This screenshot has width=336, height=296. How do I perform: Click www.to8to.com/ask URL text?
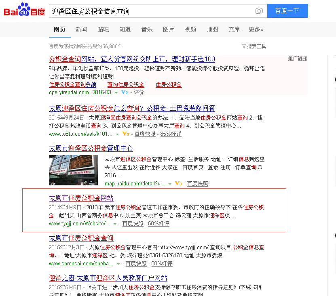tap(80, 134)
